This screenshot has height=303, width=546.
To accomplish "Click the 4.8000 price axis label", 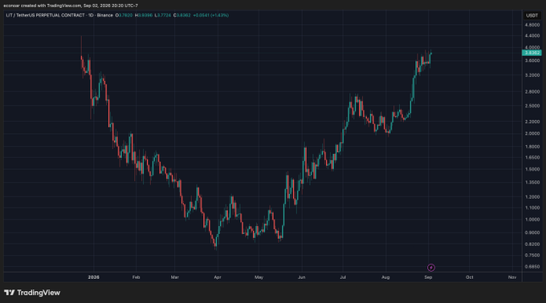I will [x=532, y=25].
